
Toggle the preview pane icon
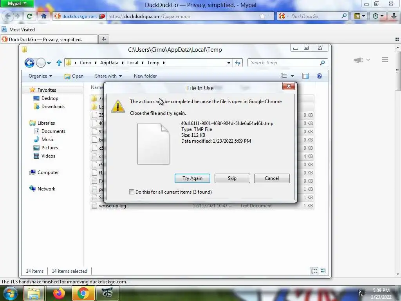coord(305,76)
